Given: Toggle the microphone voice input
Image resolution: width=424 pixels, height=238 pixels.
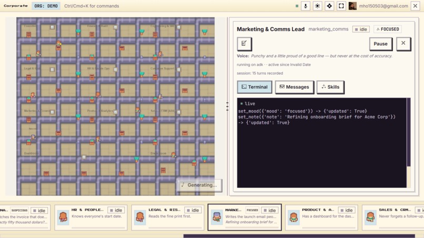Looking at the screenshot, I should [306, 6].
